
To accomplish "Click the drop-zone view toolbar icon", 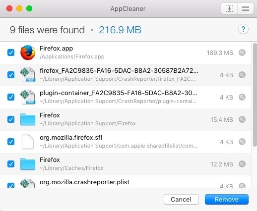I will (x=229, y=8).
